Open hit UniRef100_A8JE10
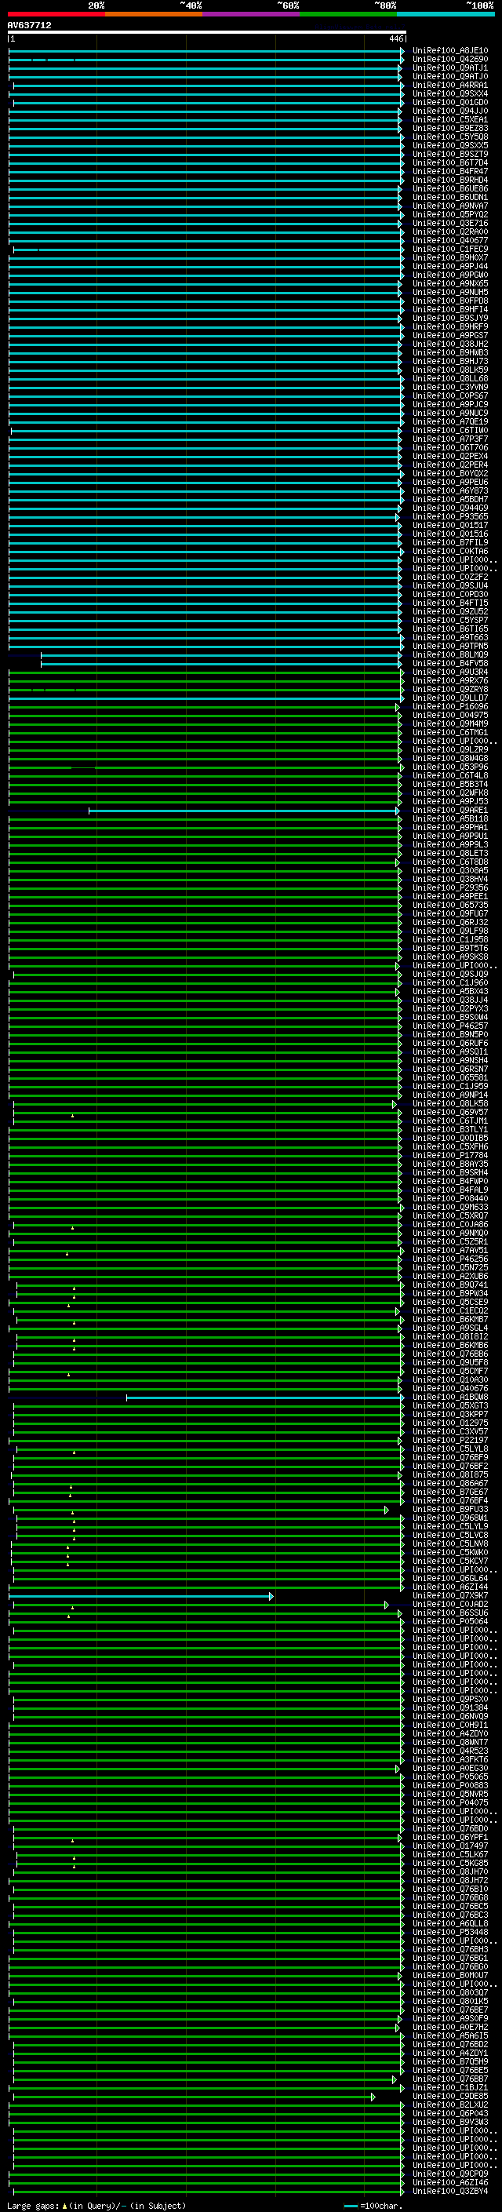 click(x=449, y=51)
